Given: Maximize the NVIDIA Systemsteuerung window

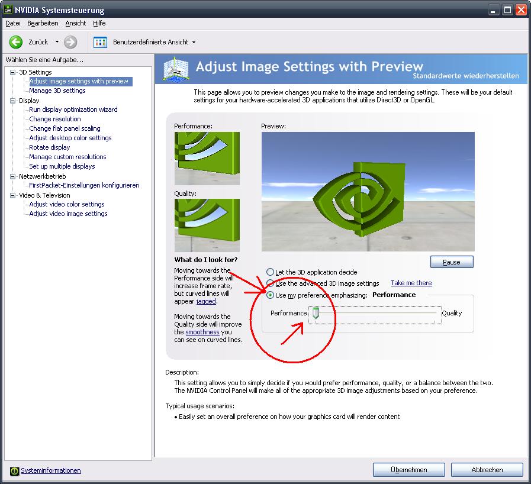Looking at the screenshot, I should (x=507, y=10).
